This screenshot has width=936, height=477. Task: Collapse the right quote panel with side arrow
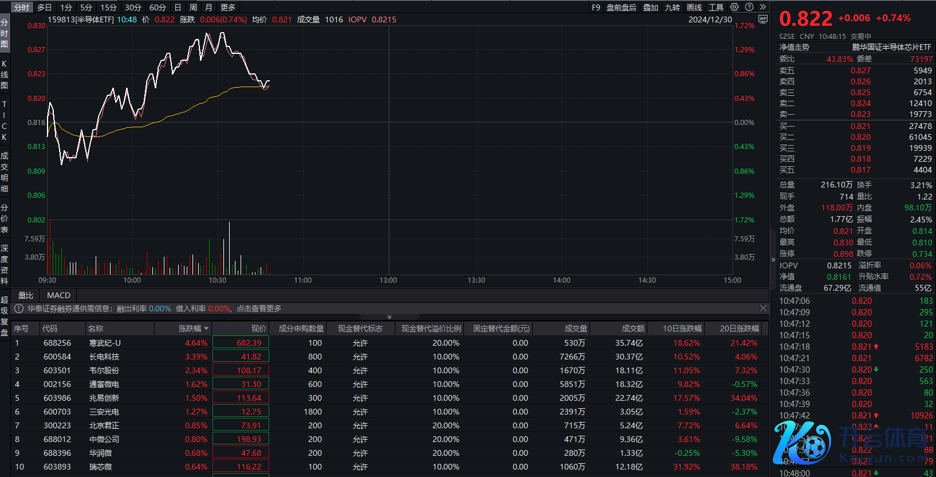click(773, 260)
